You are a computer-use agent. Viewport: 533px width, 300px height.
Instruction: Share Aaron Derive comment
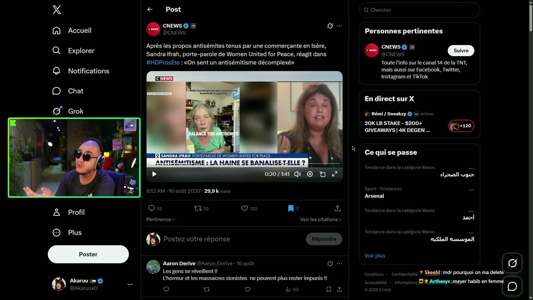(x=339, y=289)
